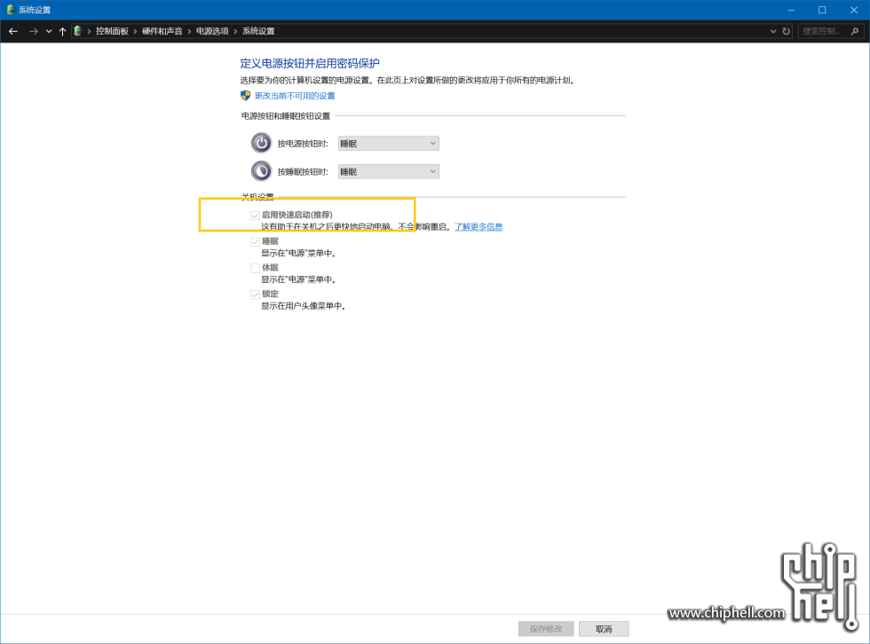
Task: Click heading 定义电源按钮并启用密码保护
Action: (310, 63)
